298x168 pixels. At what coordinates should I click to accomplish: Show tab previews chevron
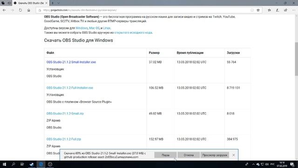pyautogui.click(x=58, y=3)
